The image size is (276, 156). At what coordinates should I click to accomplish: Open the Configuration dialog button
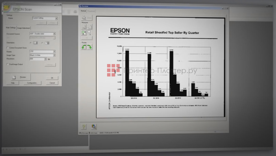[32, 83]
